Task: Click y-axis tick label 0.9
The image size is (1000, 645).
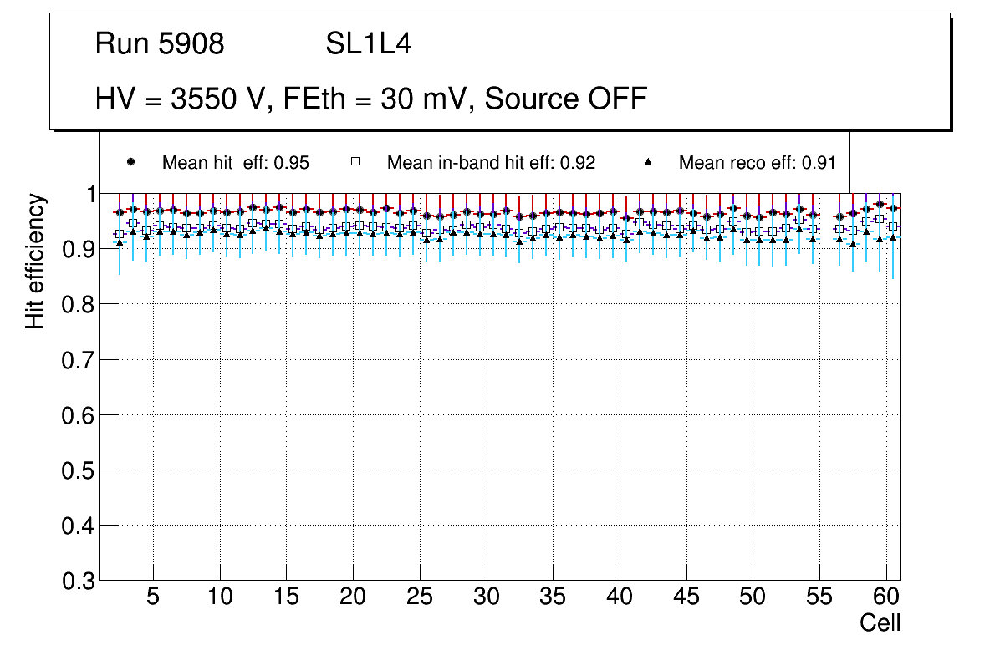Action: point(78,249)
